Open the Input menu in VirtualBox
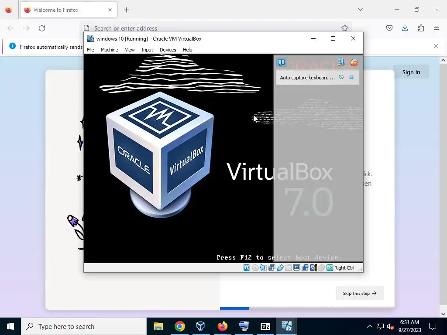The height and width of the screenshot is (335, 447). click(x=148, y=50)
